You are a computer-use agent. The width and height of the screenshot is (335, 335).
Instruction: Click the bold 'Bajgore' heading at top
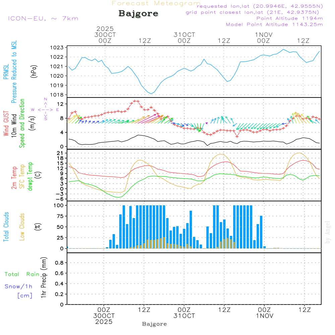point(138,14)
